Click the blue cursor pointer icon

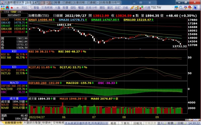(195, 8)
